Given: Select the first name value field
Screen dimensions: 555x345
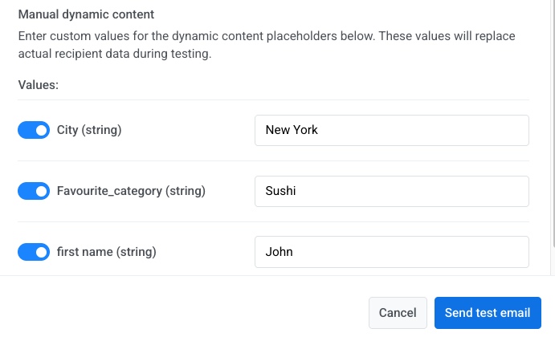Looking at the screenshot, I should point(391,252).
